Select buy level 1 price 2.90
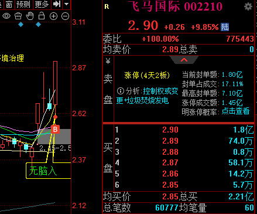The width and height of the screenshot is (257, 214). click(x=170, y=130)
